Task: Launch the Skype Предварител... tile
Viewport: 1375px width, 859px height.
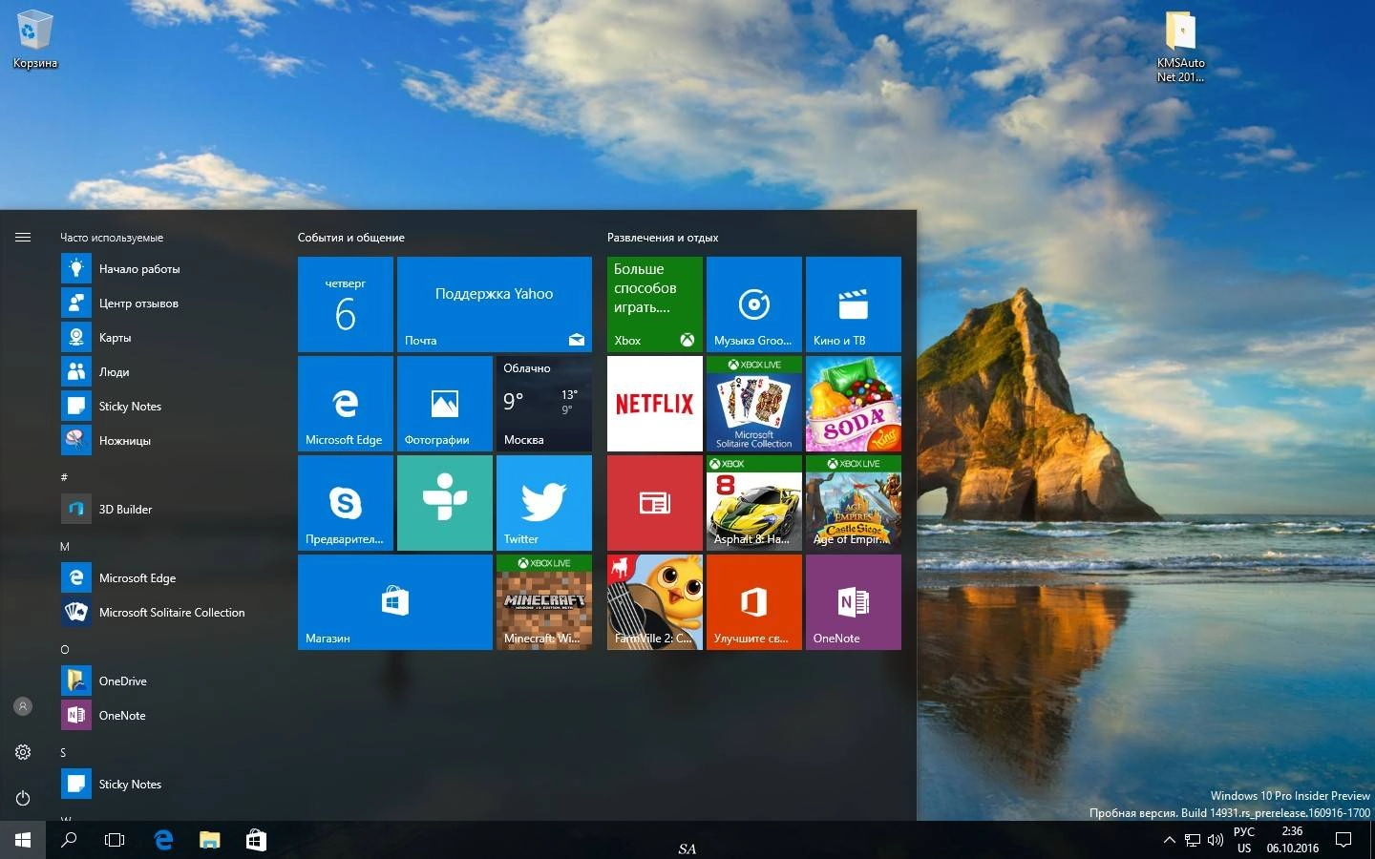Action: pos(346,503)
